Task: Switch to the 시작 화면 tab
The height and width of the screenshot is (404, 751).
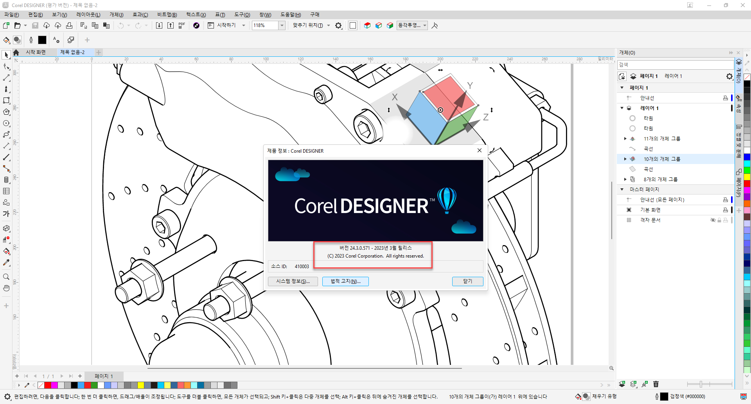Action: (x=36, y=52)
